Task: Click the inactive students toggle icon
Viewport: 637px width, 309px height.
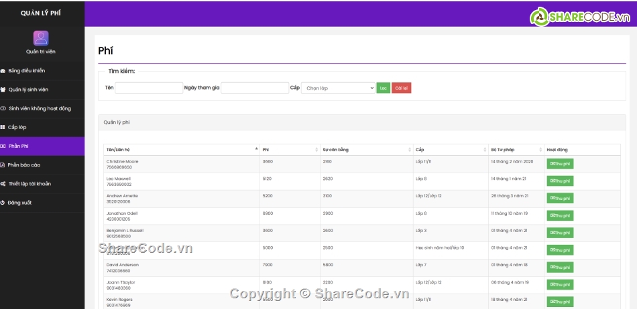Action: pyautogui.click(x=3, y=108)
